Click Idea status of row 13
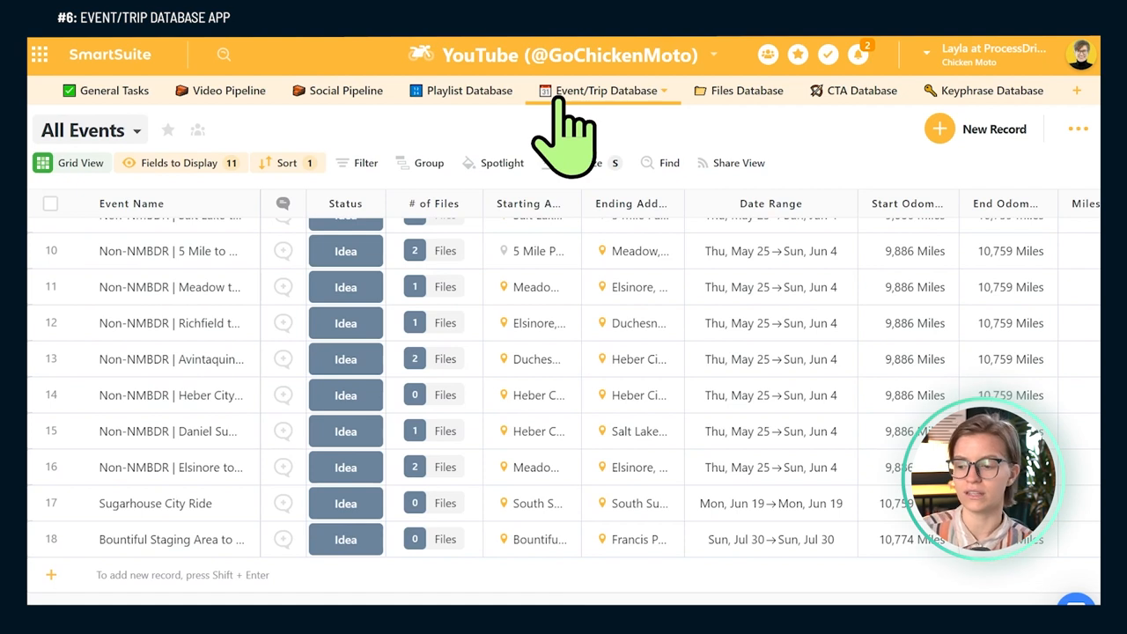Screen dimensions: 1127x634 click(x=345, y=359)
